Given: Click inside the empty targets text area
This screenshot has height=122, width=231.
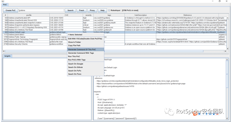Looking at the screenshot, I should [x=47, y=89].
